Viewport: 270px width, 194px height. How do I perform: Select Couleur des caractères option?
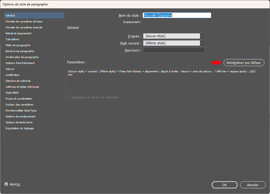click(x=19, y=104)
